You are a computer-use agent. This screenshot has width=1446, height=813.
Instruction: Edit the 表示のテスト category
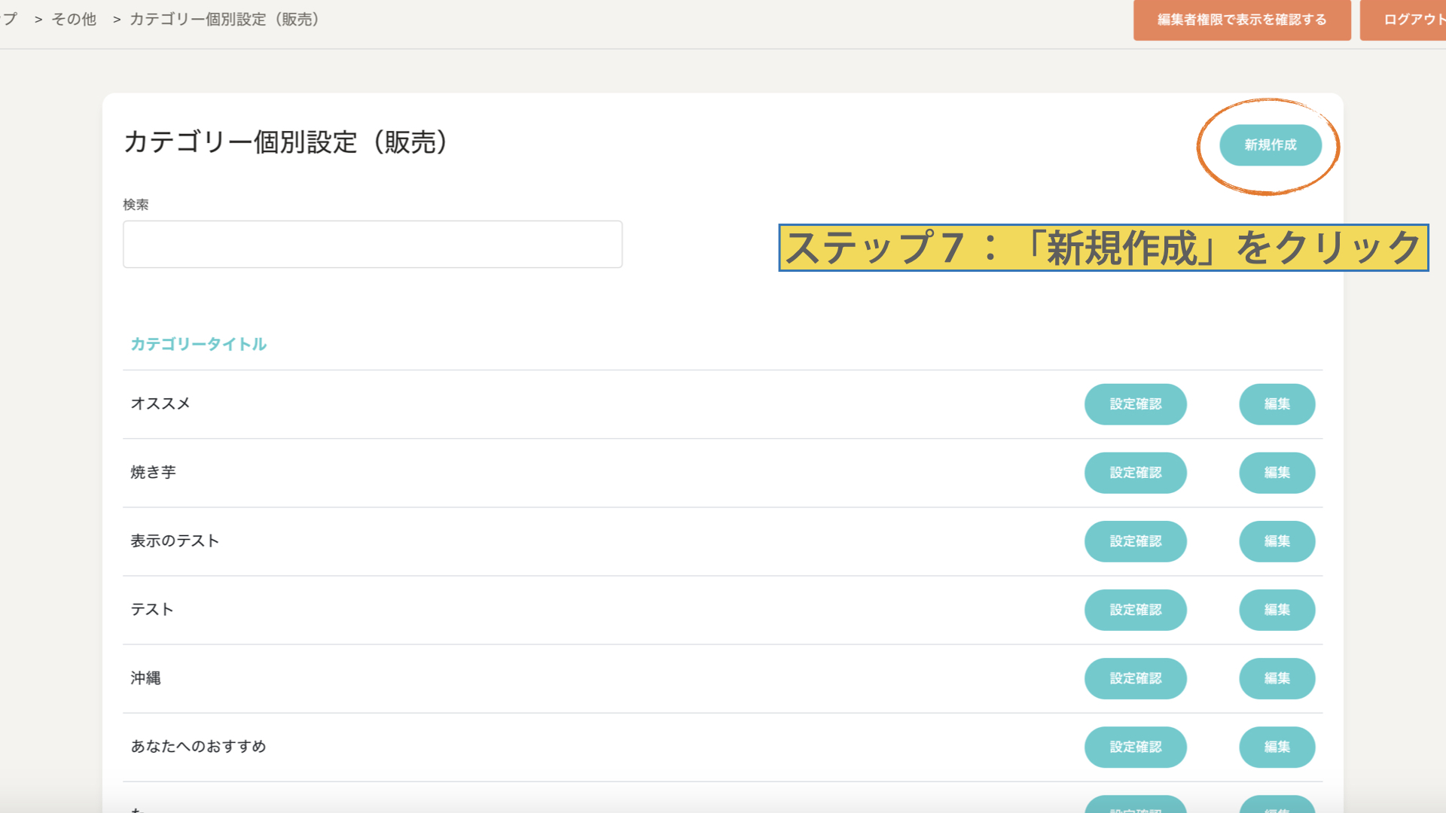tap(1277, 541)
